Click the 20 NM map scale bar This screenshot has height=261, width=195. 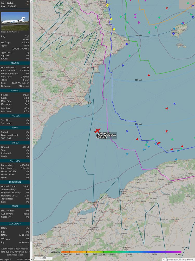[43, 258]
